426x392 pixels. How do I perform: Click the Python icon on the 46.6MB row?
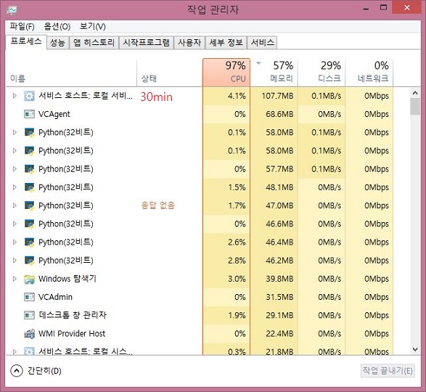[29, 224]
